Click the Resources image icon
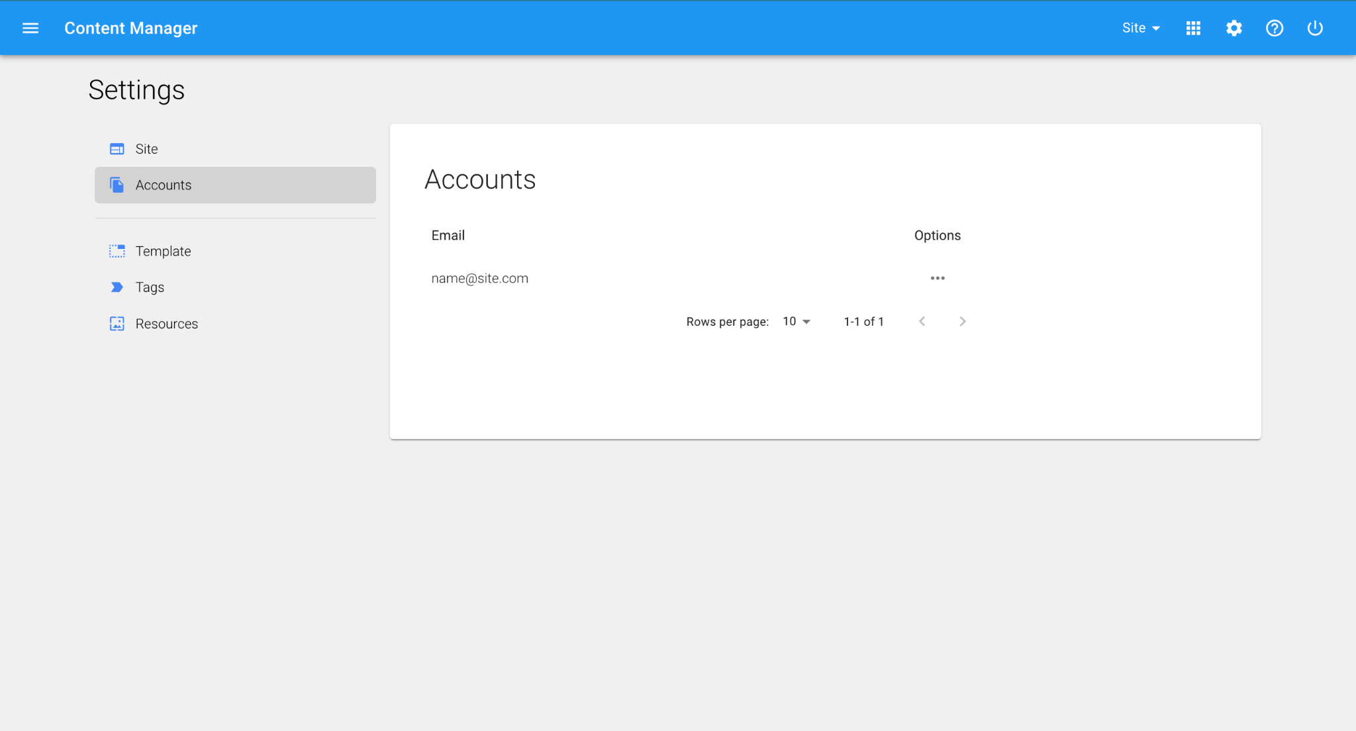This screenshot has width=1356, height=731. pyautogui.click(x=117, y=324)
